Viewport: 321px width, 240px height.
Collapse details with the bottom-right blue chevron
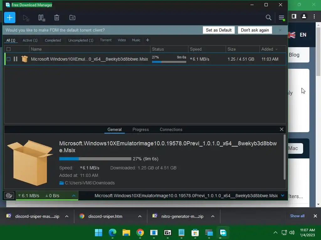(x=283, y=196)
